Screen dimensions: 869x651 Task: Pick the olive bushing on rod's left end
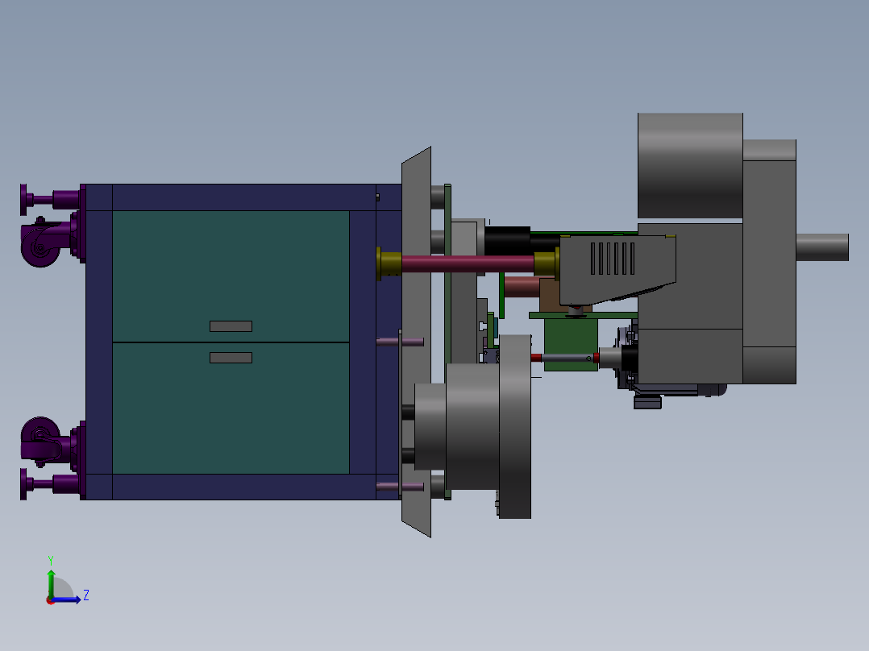click(389, 263)
